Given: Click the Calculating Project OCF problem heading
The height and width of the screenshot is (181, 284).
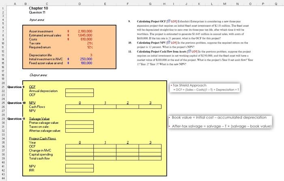Looking at the screenshot, I should (x=151, y=22).
